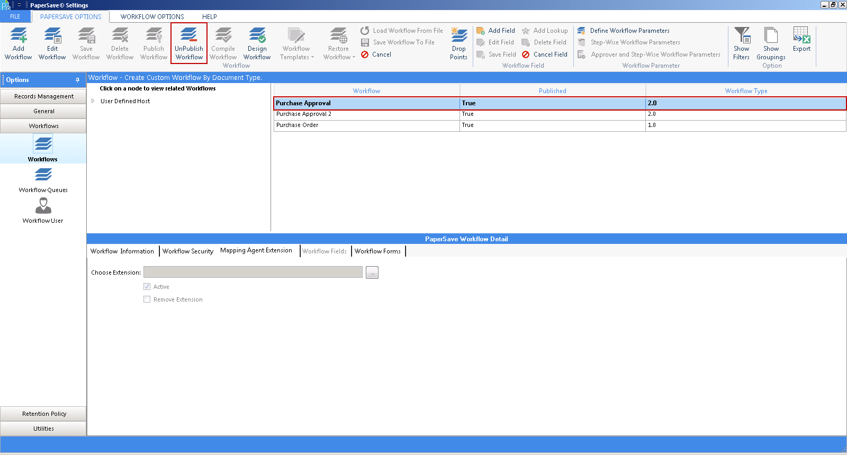Click the browse extension ellipsis button

point(372,272)
